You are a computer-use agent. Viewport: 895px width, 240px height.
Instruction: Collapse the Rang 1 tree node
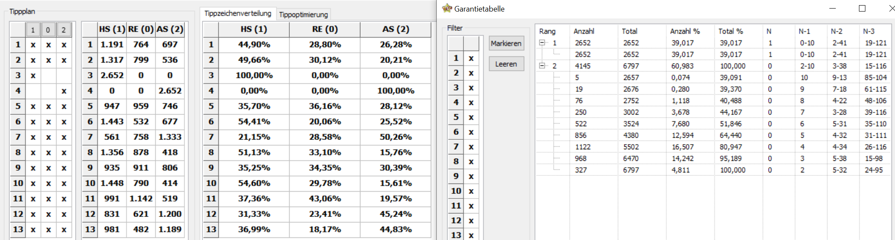[x=542, y=43]
